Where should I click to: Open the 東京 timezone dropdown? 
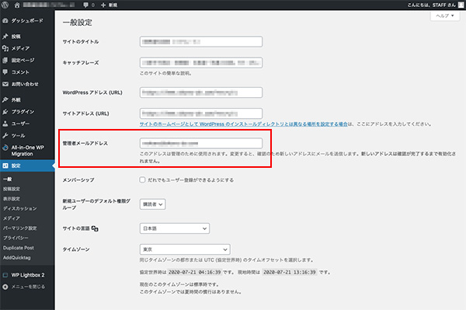click(x=185, y=249)
